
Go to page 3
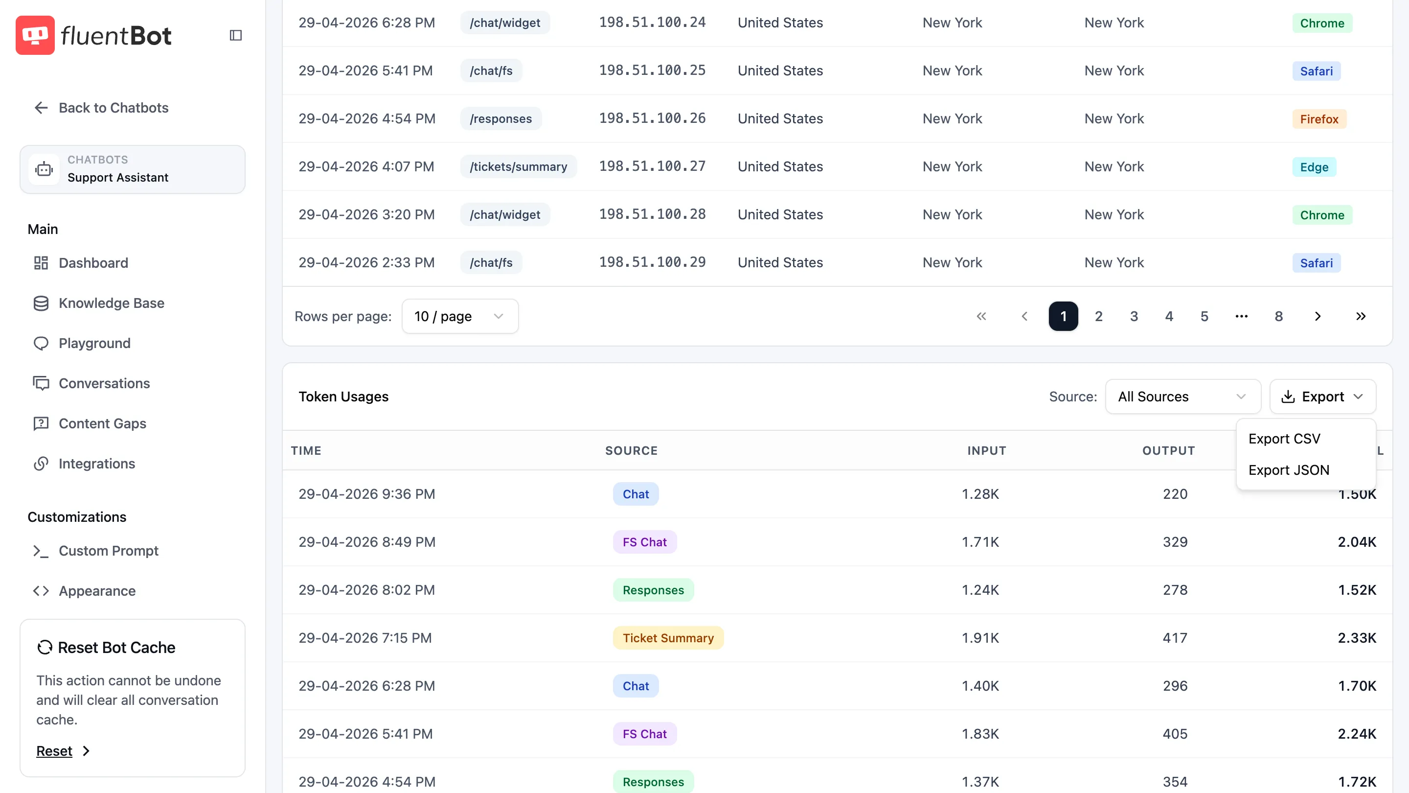[x=1134, y=316]
